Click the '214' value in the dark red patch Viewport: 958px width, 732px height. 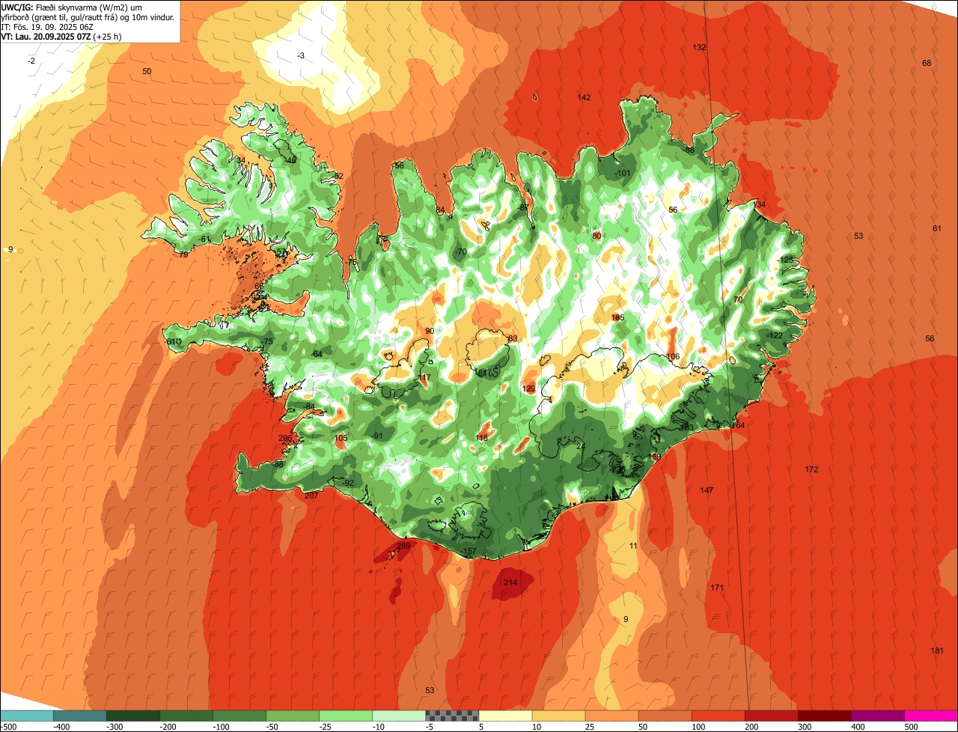(x=510, y=582)
